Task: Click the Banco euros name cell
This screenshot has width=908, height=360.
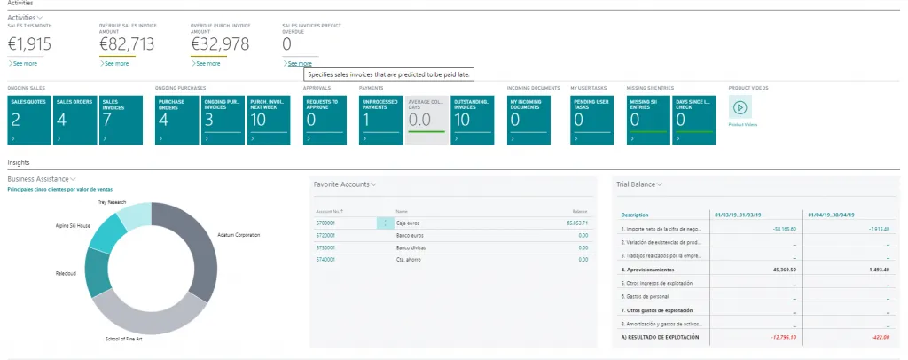Action: coord(409,236)
